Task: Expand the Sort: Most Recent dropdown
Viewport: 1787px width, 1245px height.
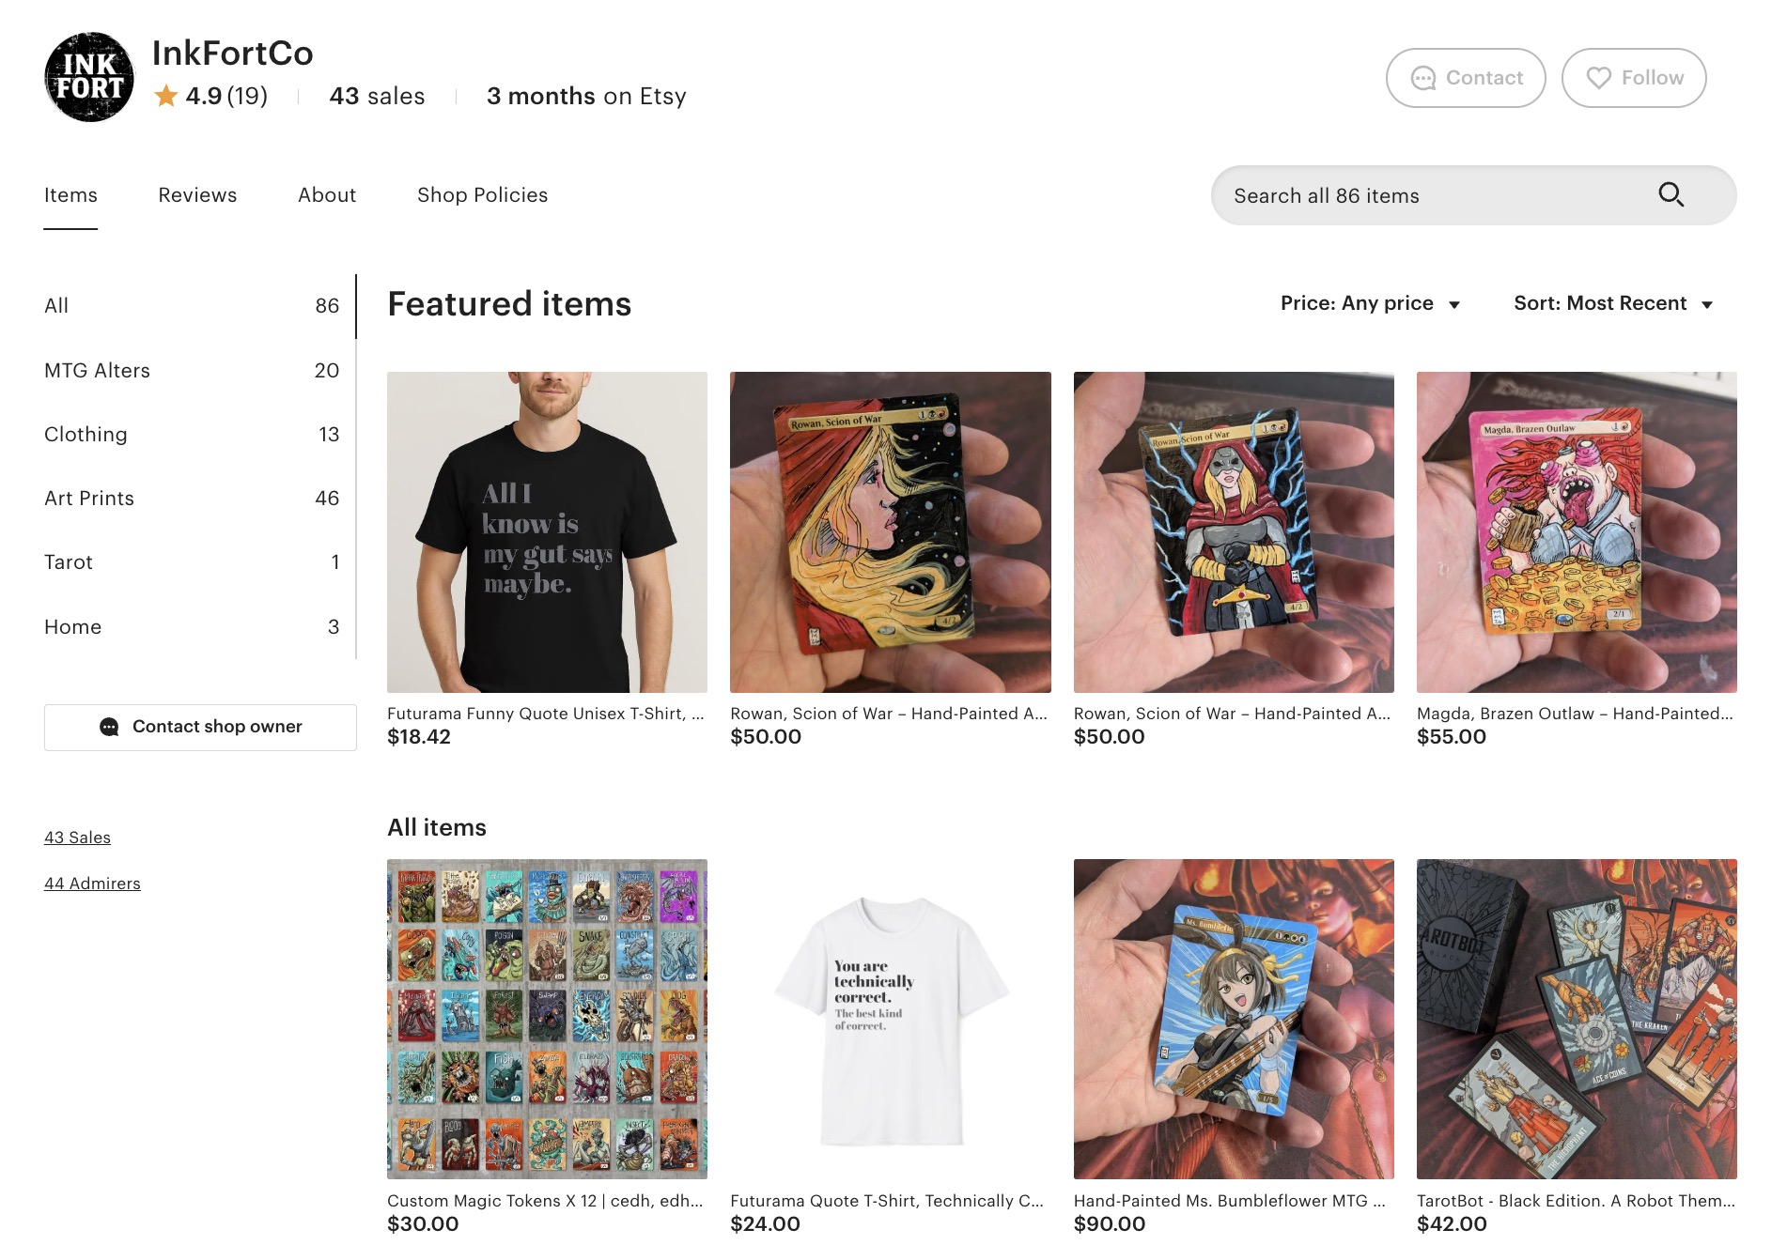Action: tap(1612, 303)
